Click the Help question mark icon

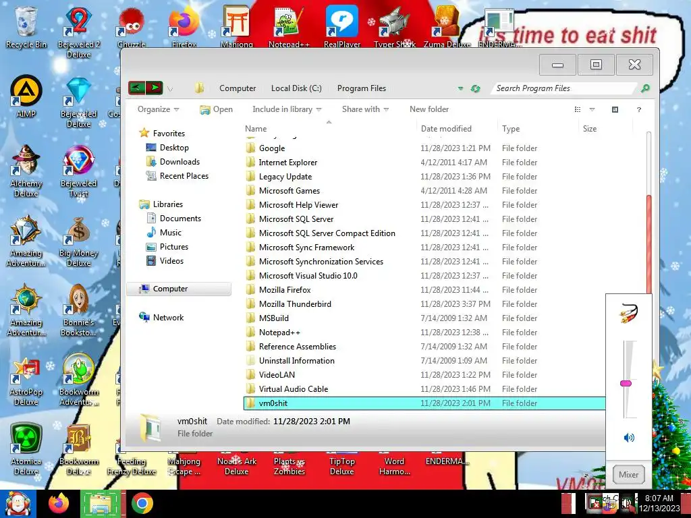pos(639,110)
